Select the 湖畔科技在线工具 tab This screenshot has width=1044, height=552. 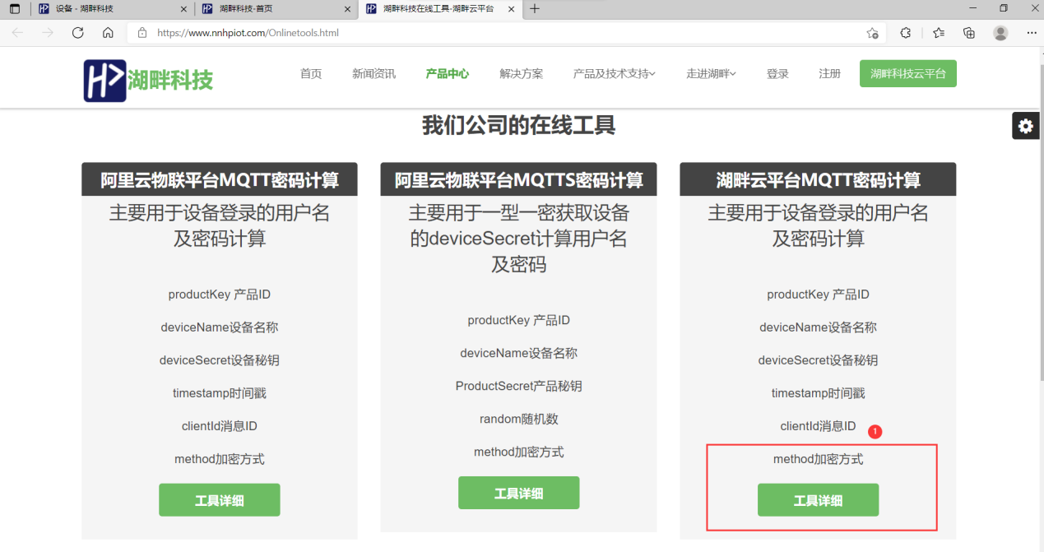[440, 9]
